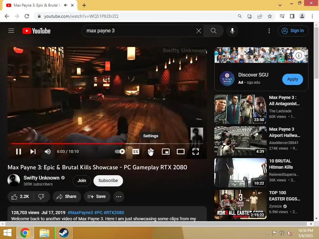
Task: Open the Chrome three-dot menu
Action: 312,16
